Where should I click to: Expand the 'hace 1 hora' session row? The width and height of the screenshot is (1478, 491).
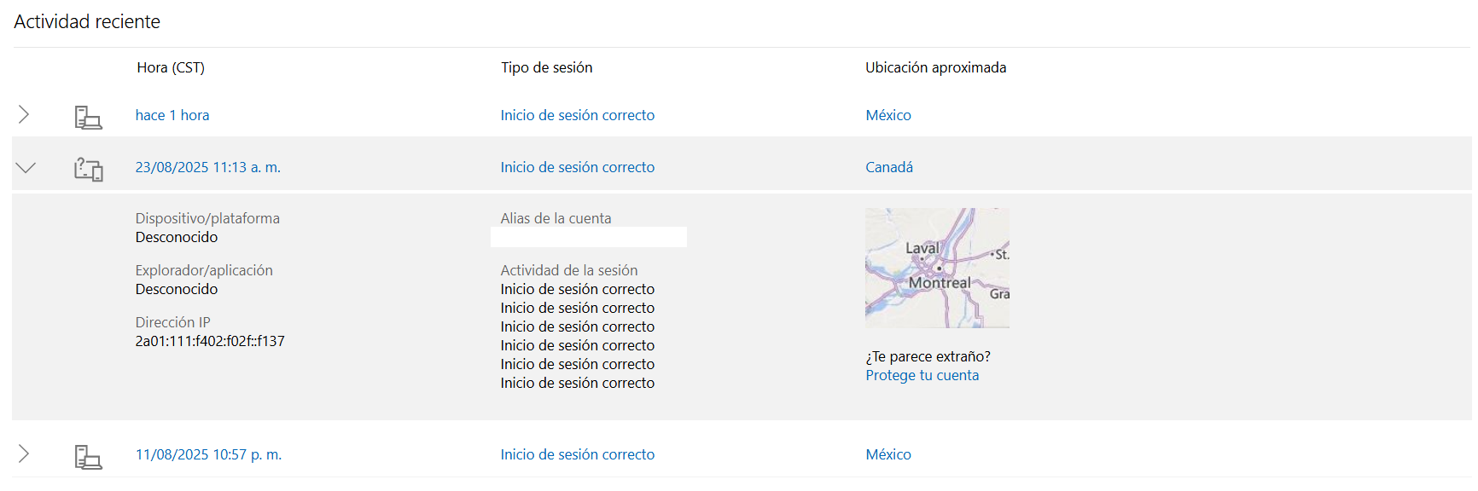coord(24,114)
